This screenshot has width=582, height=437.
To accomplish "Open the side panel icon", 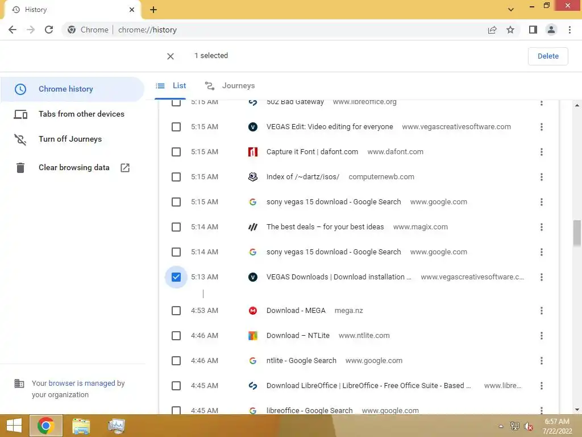I will pos(533,30).
